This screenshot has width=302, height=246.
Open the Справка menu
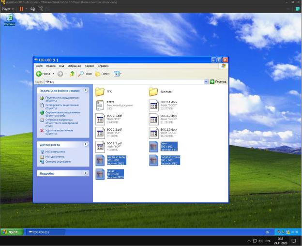[103, 66]
